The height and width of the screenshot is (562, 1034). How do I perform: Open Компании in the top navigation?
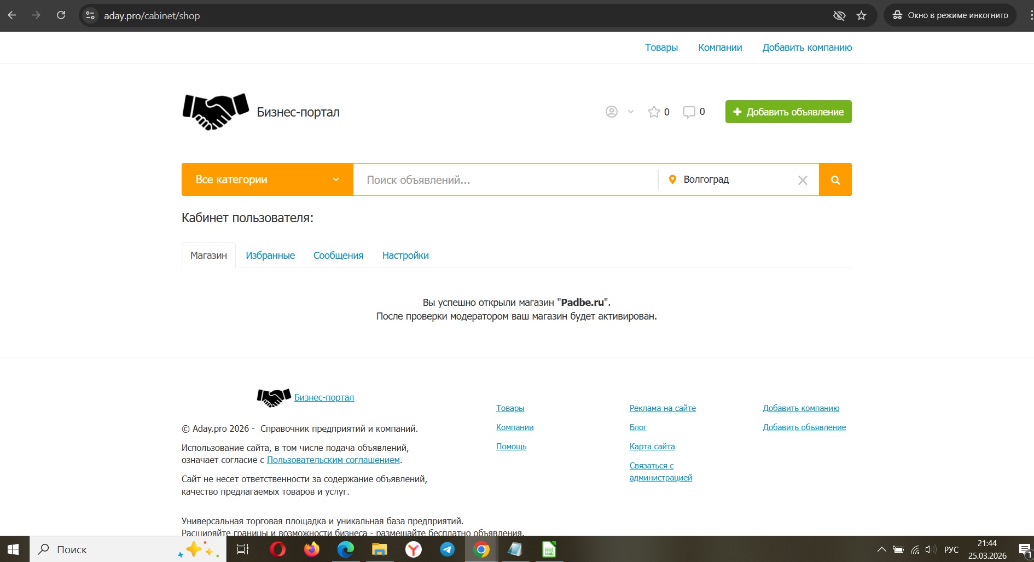pos(720,48)
